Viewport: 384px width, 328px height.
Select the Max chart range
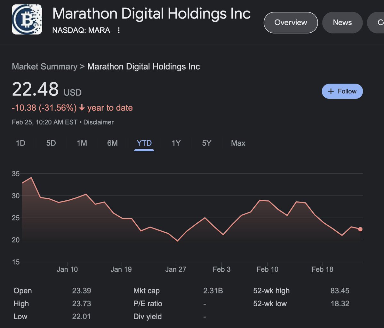(238, 143)
